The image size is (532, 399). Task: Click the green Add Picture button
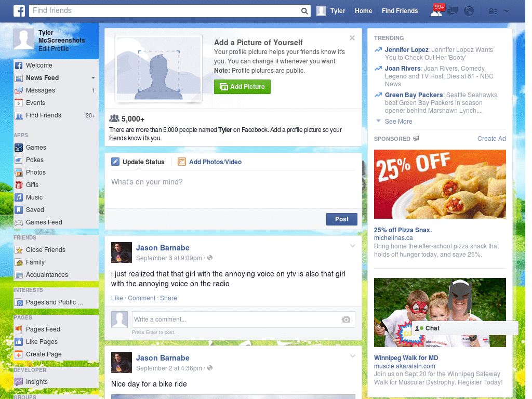[x=242, y=87]
